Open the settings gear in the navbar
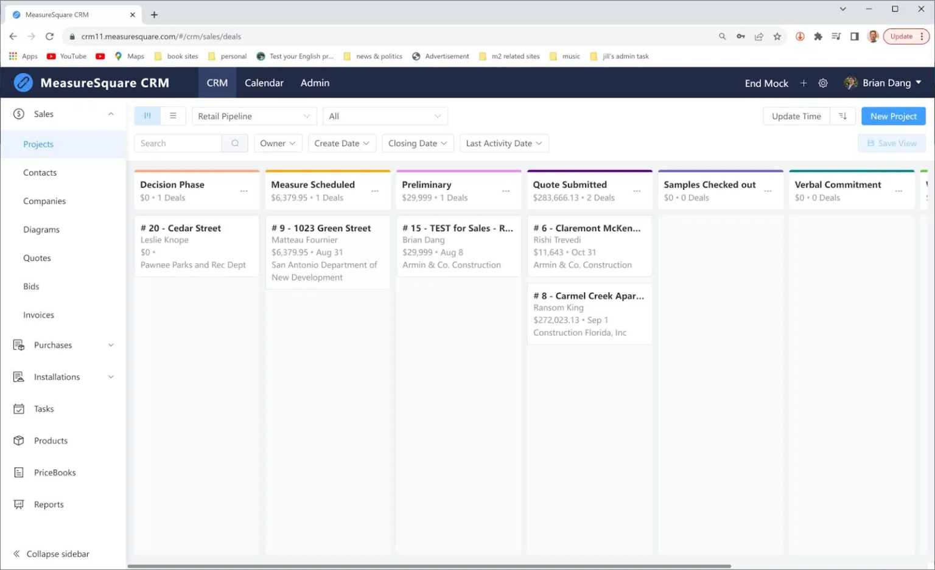 [823, 83]
